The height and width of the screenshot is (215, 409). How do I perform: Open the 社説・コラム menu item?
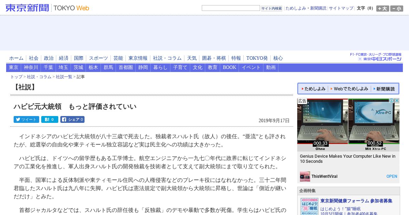click(167, 58)
